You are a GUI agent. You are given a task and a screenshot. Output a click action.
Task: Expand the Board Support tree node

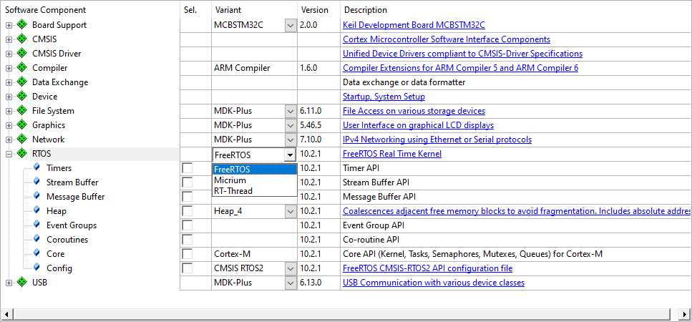9,25
